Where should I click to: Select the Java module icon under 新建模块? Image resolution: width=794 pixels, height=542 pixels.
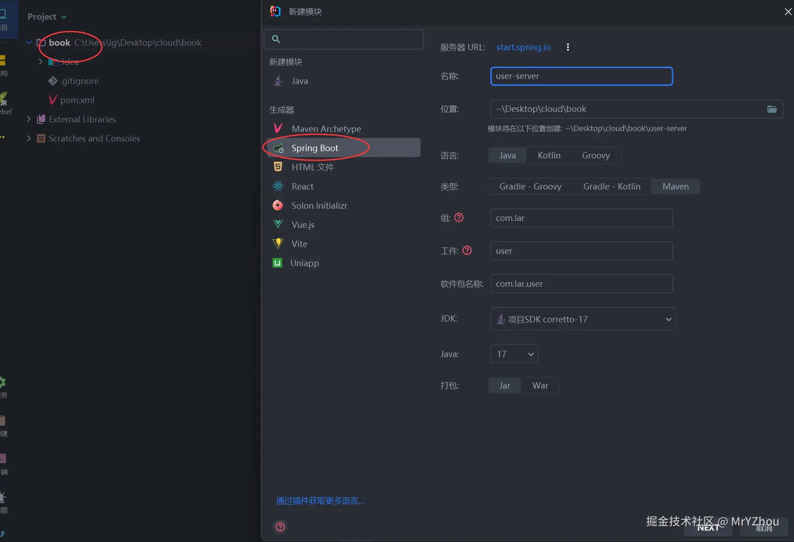click(278, 81)
